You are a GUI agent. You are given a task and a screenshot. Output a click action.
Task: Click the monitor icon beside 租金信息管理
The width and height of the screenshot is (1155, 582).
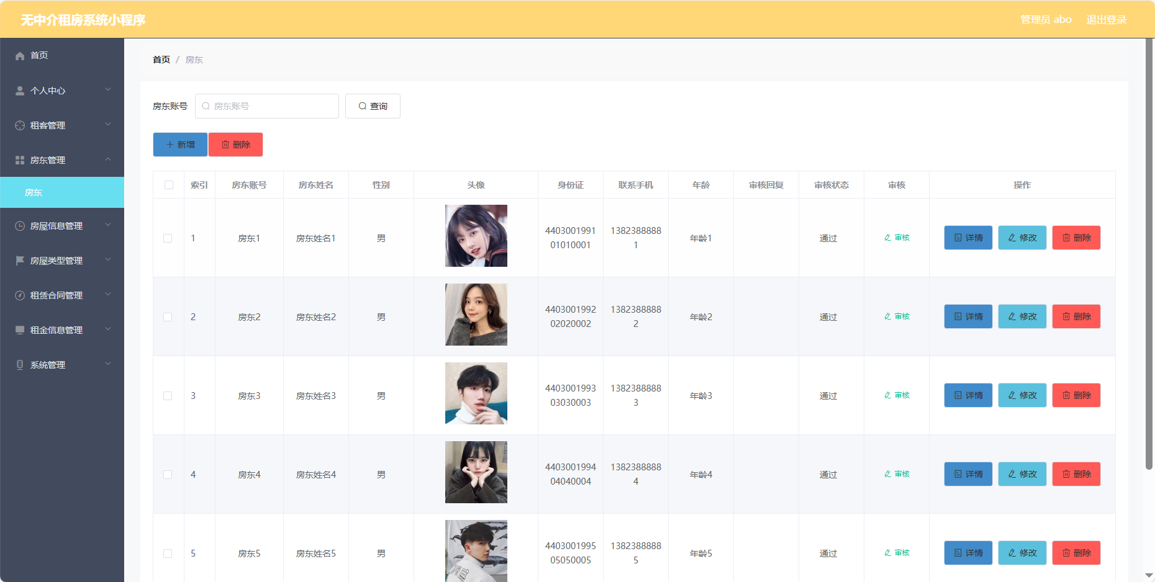(x=20, y=330)
